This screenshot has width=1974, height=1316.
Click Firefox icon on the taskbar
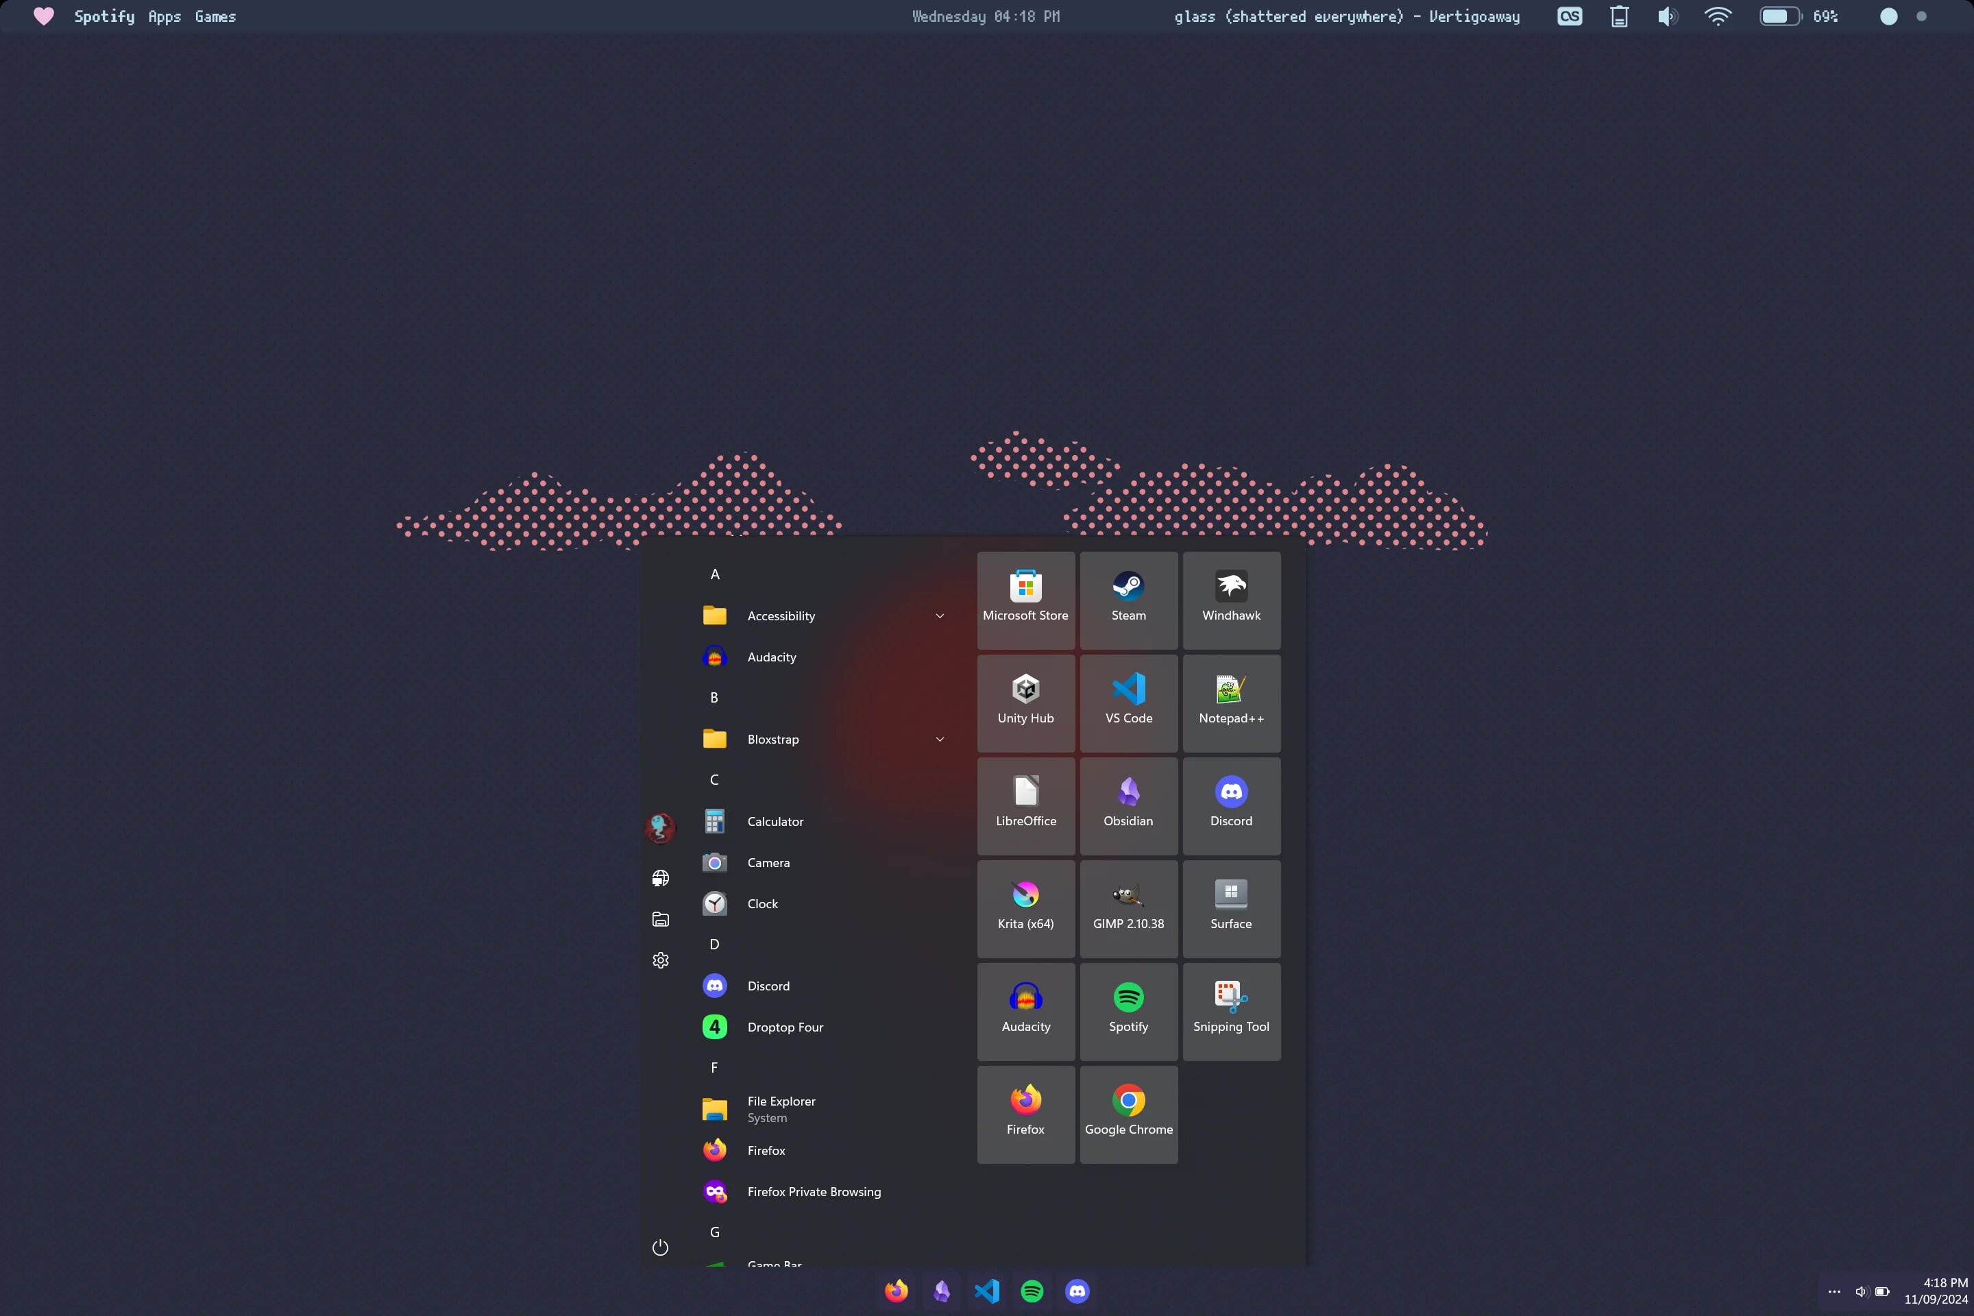point(897,1291)
